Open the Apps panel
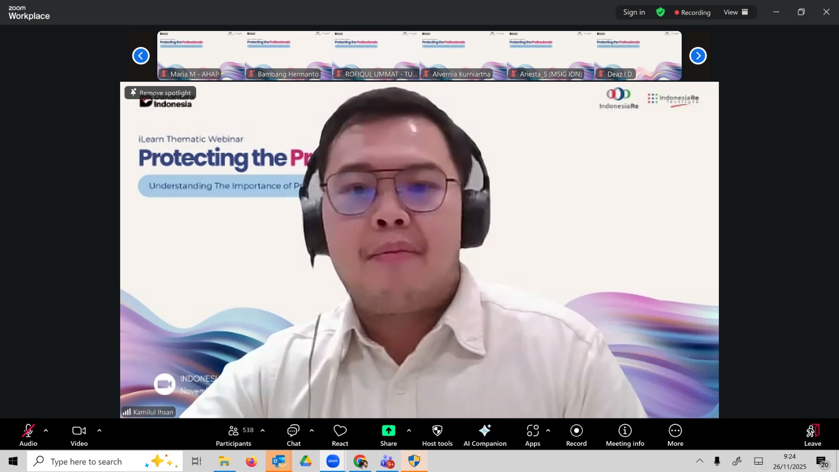 532,435
